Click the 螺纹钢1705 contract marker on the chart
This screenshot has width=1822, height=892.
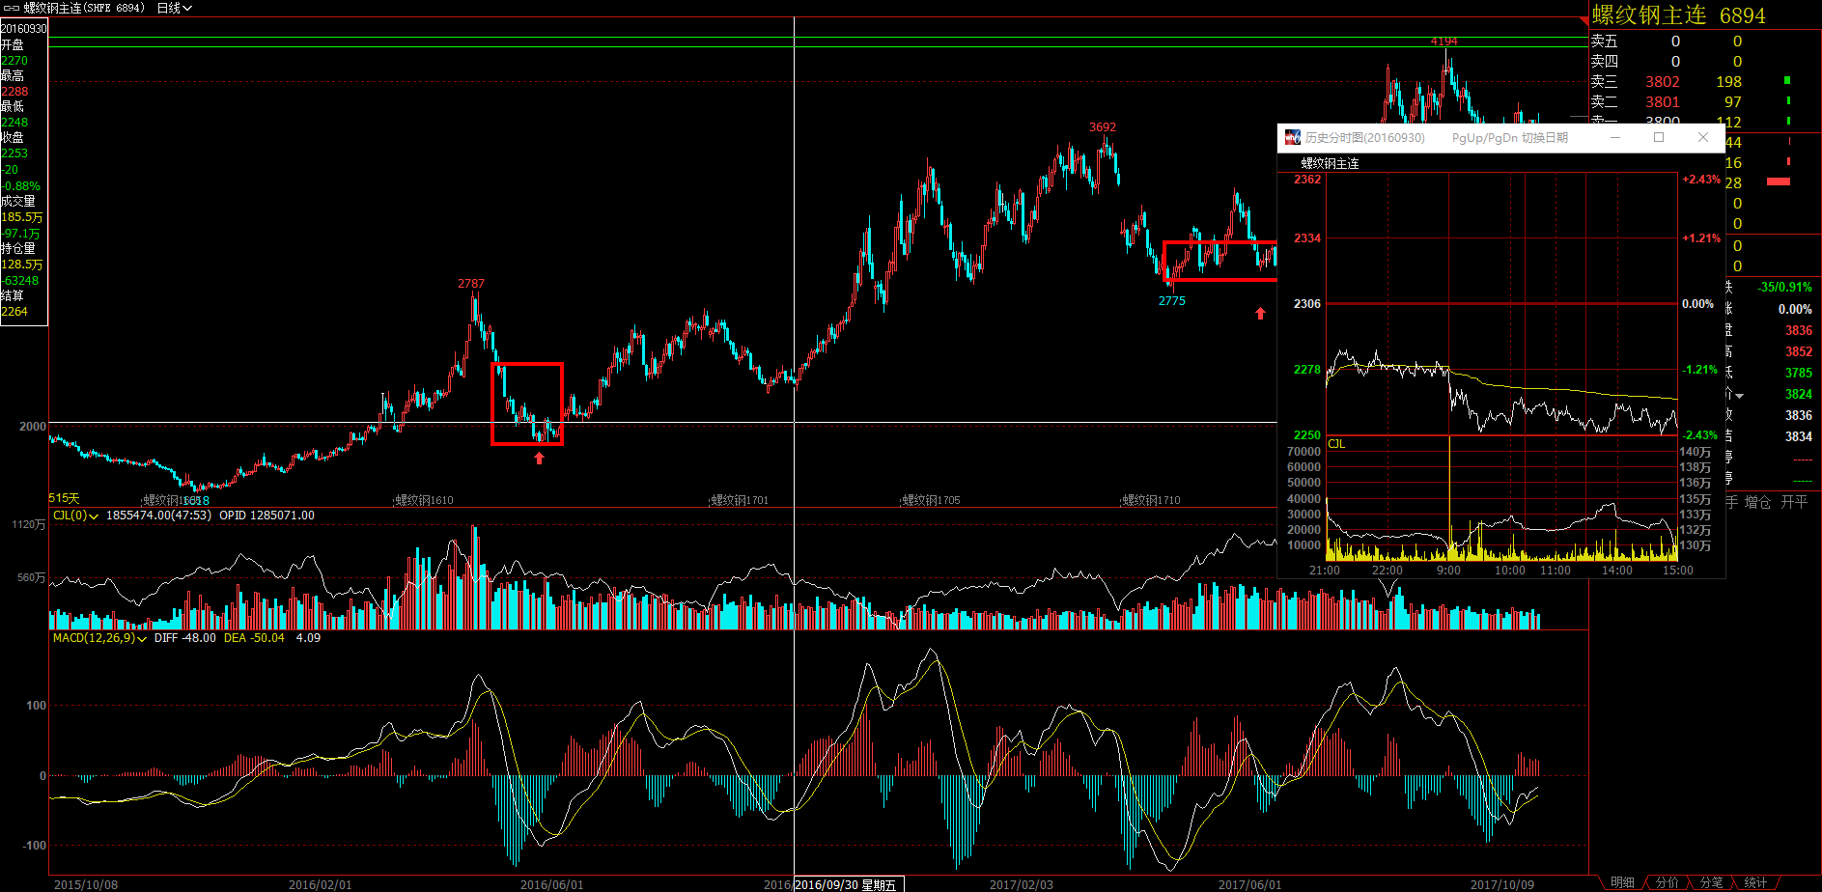tap(931, 500)
